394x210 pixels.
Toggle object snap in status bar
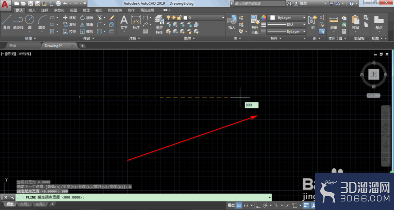[x=295, y=205]
